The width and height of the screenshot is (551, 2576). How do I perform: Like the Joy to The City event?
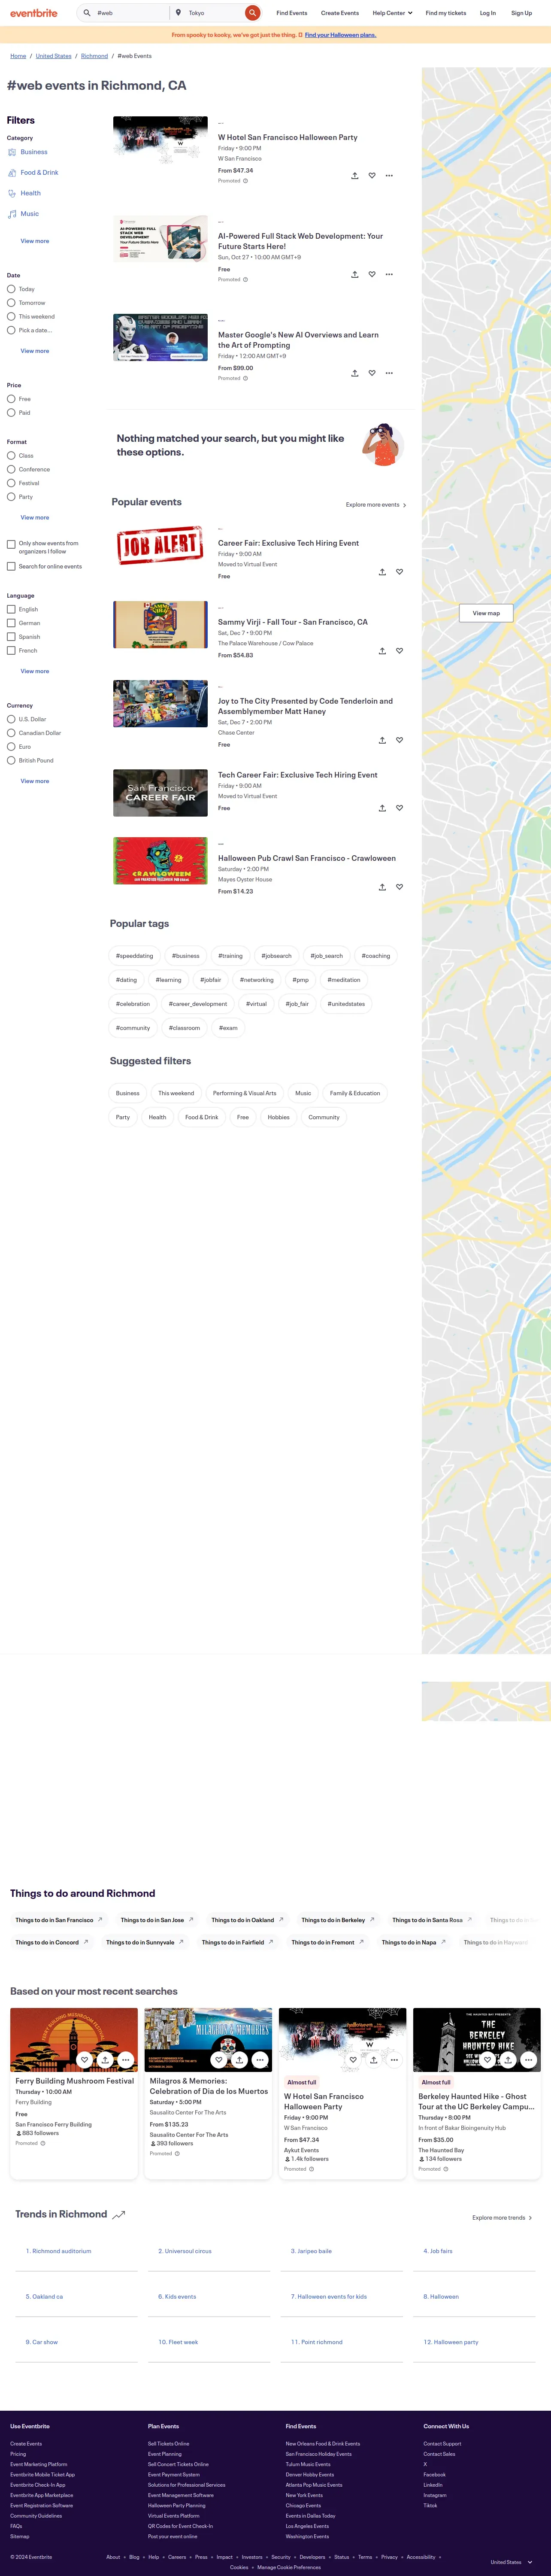(399, 740)
